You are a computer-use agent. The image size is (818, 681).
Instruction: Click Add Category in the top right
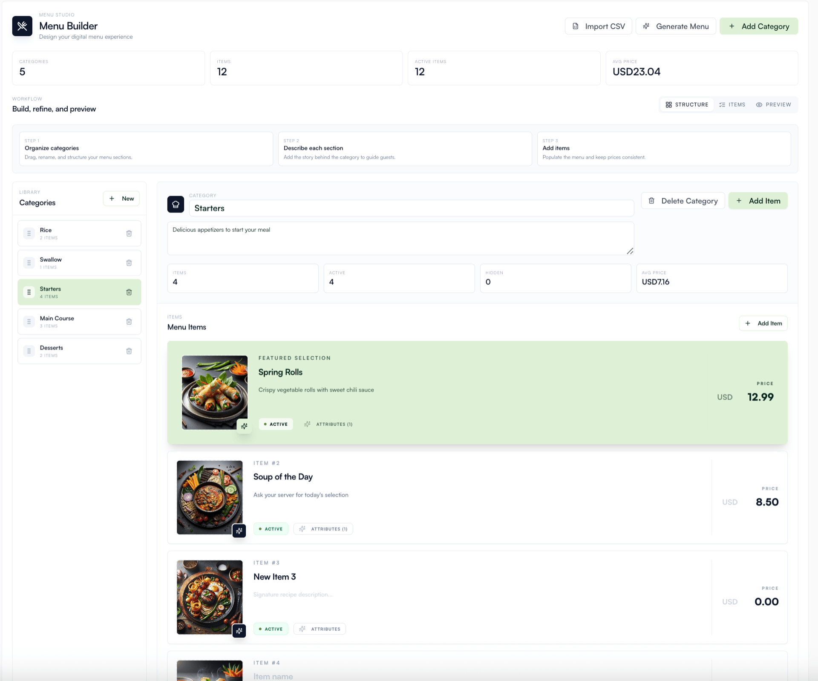(759, 26)
